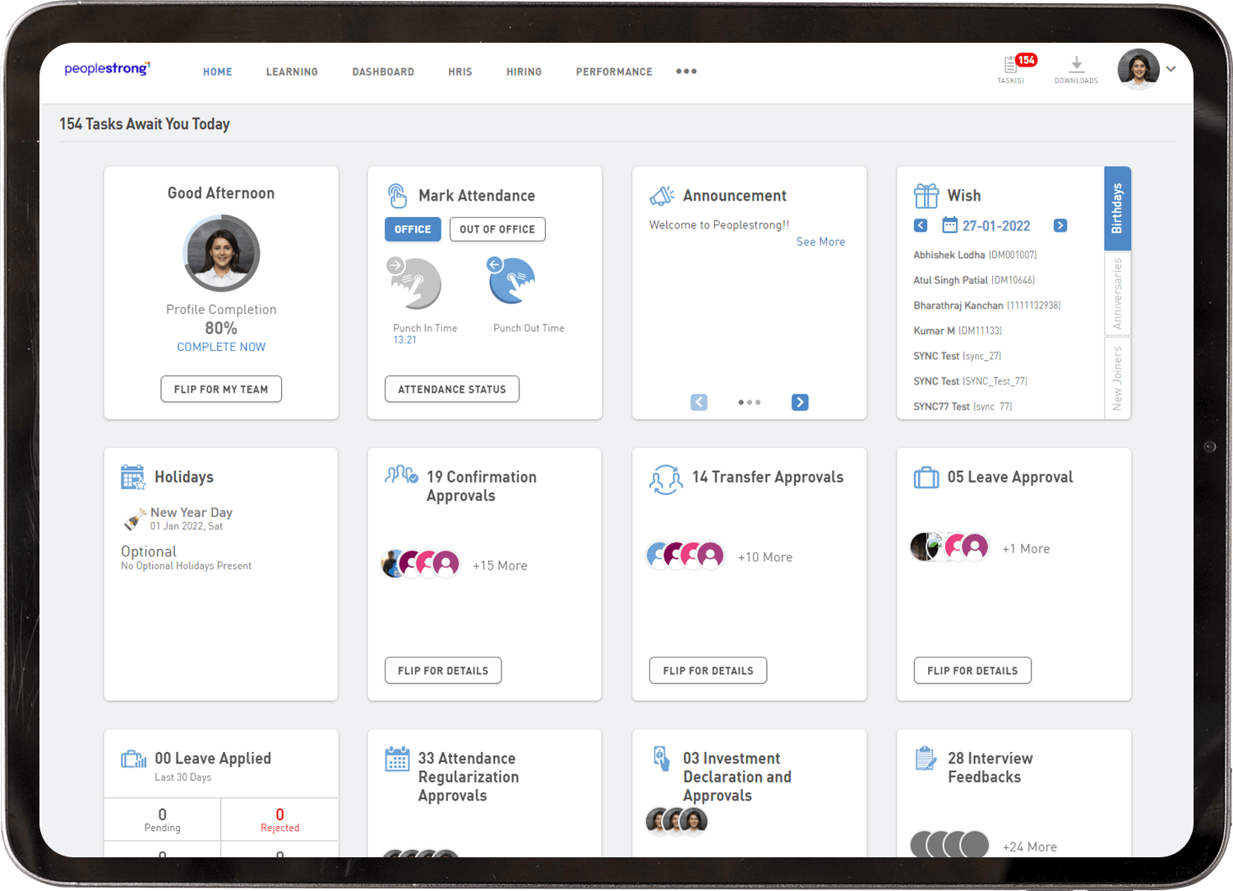Screen dimensions: 1233x891
Task: Switch attendance to OUT OF OFFICE
Action: 497,229
